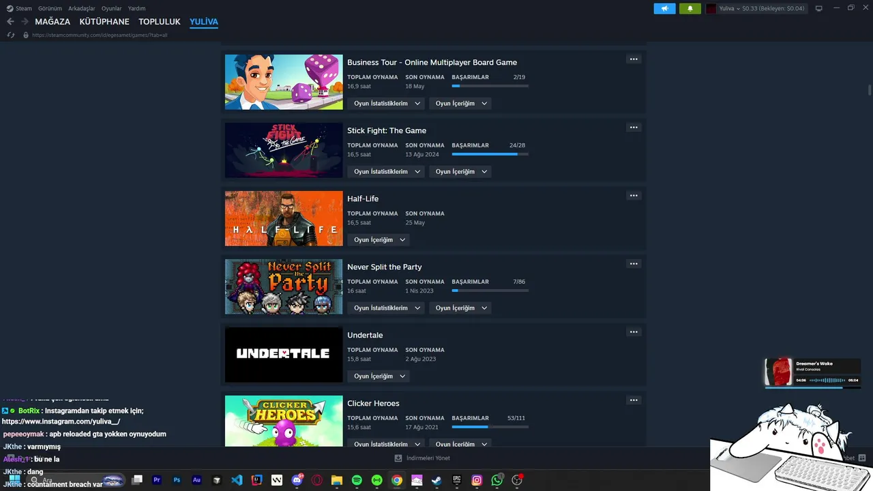The image size is (873, 491).
Task: Click Stick Fight achievements progress bar
Action: click(x=490, y=154)
